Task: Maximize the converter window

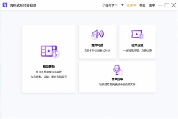Action: click(167, 5)
